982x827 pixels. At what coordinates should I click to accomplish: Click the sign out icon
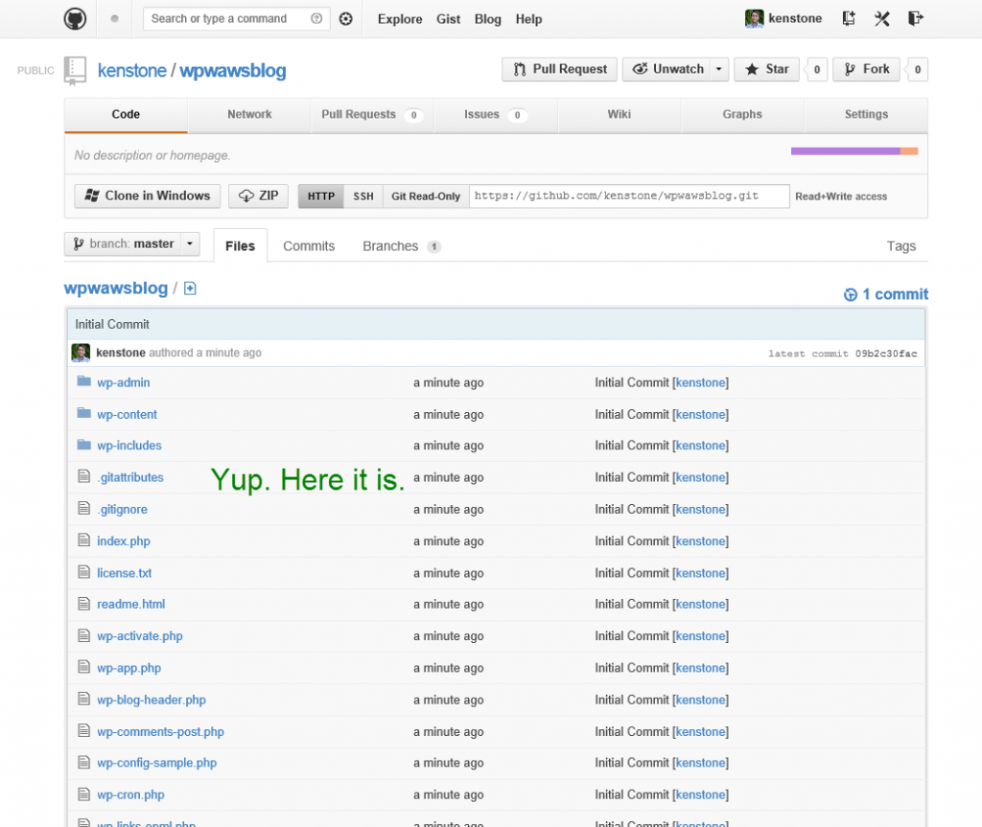point(916,18)
